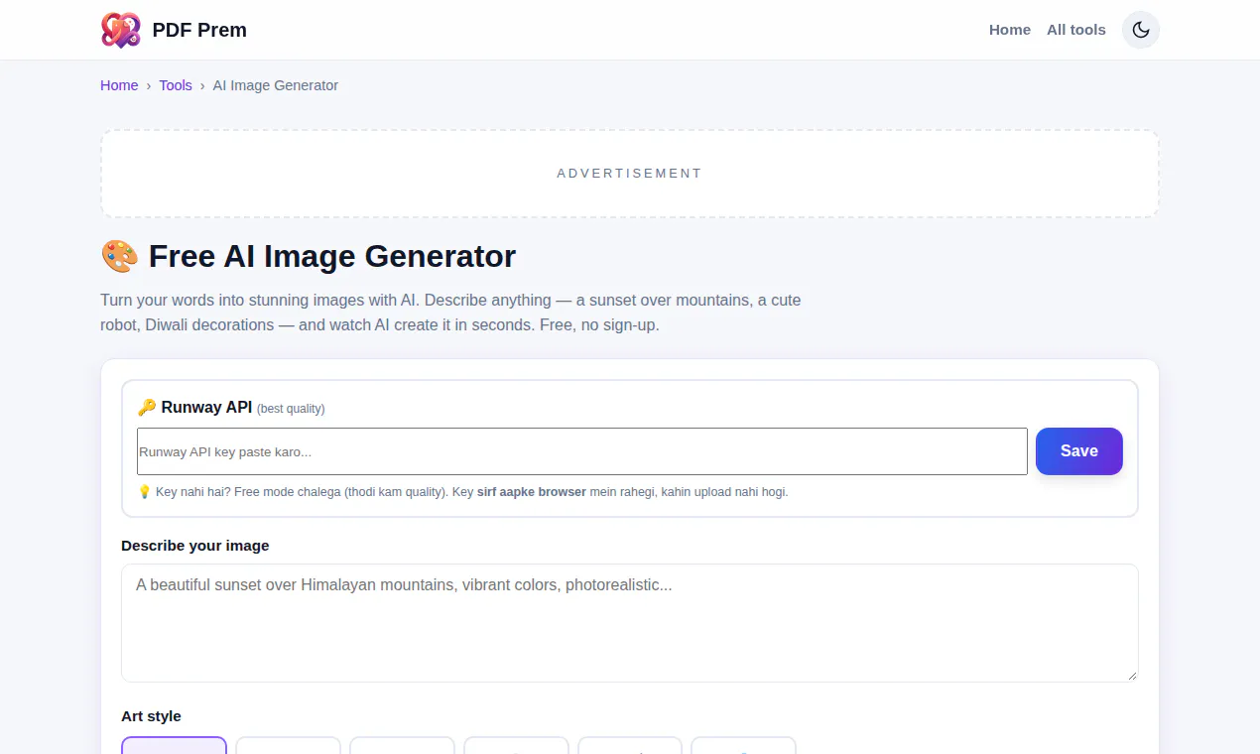Click the PDF Prem brand name
This screenshot has width=1260, height=754.
point(199,30)
